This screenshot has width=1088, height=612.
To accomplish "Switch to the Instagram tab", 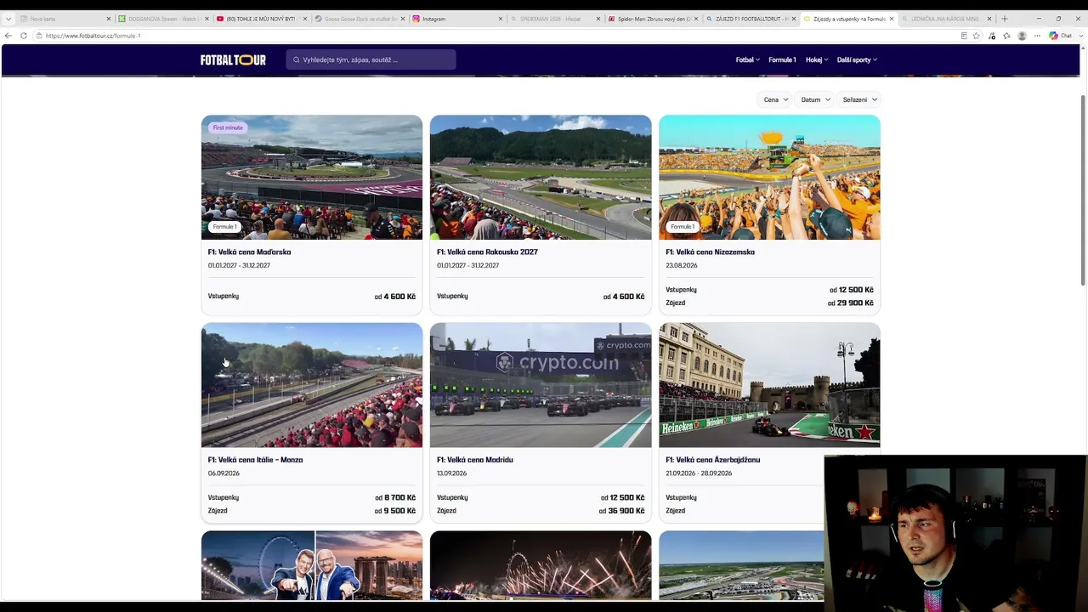I will (457, 19).
